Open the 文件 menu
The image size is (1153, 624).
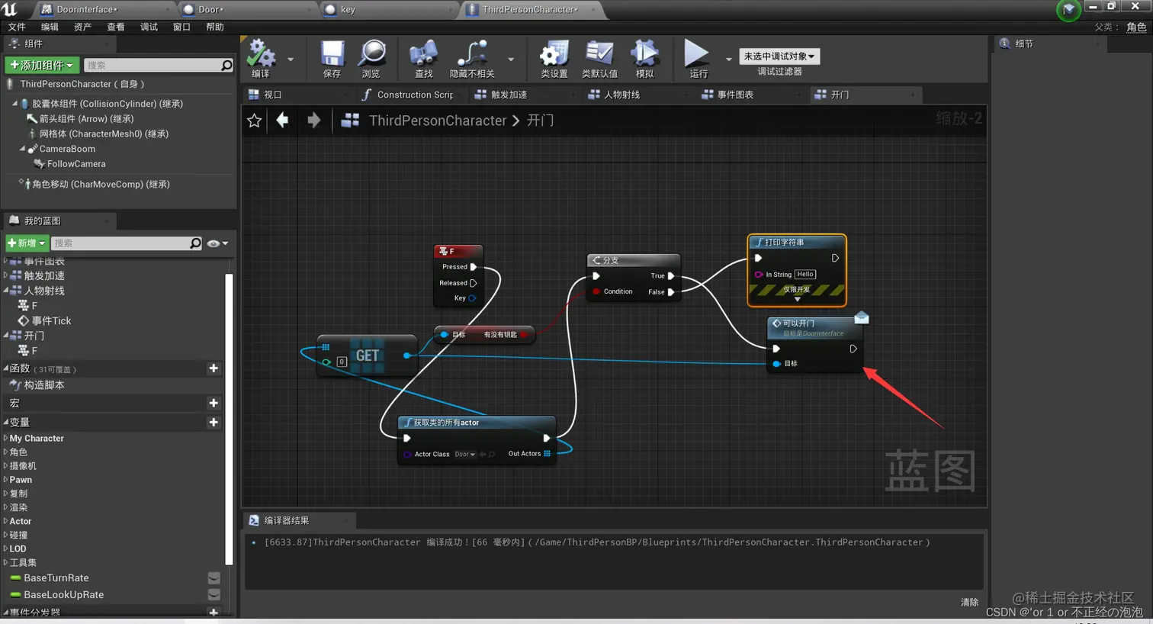[x=17, y=27]
